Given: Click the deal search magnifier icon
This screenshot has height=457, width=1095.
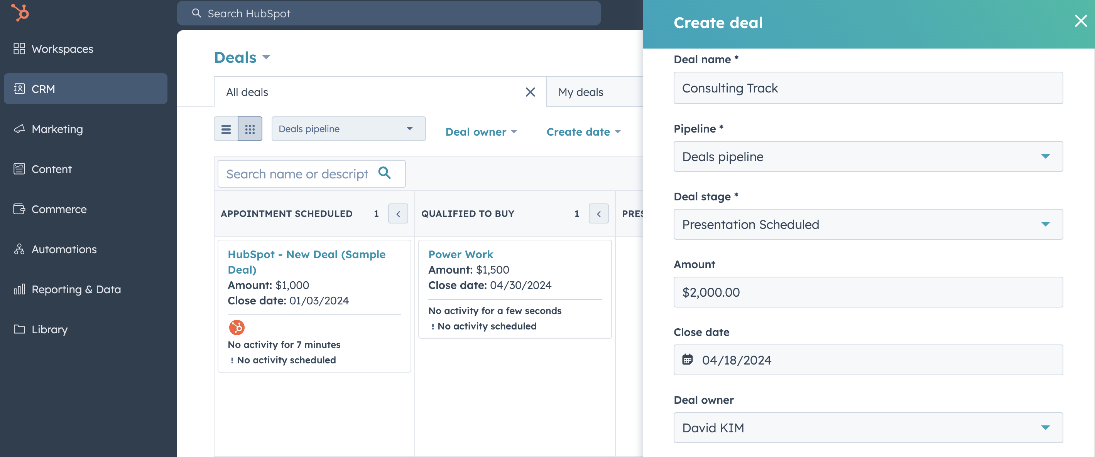Looking at the screenshot, I should tap(384, 173).
